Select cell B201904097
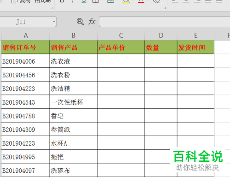 tap(25, 170)
